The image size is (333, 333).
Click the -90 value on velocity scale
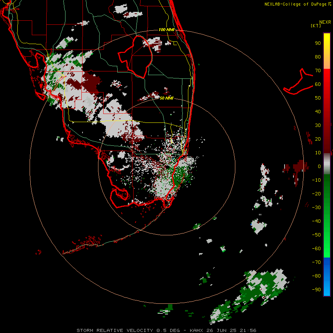pyautogui.click(x=316, y=290)
